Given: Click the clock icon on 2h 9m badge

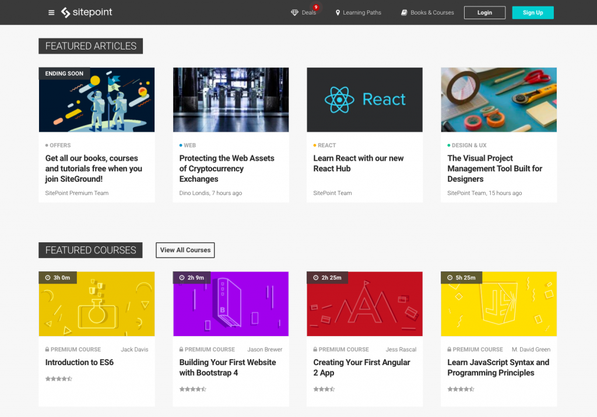Looking at the screenshot, I should click(182, 278).
